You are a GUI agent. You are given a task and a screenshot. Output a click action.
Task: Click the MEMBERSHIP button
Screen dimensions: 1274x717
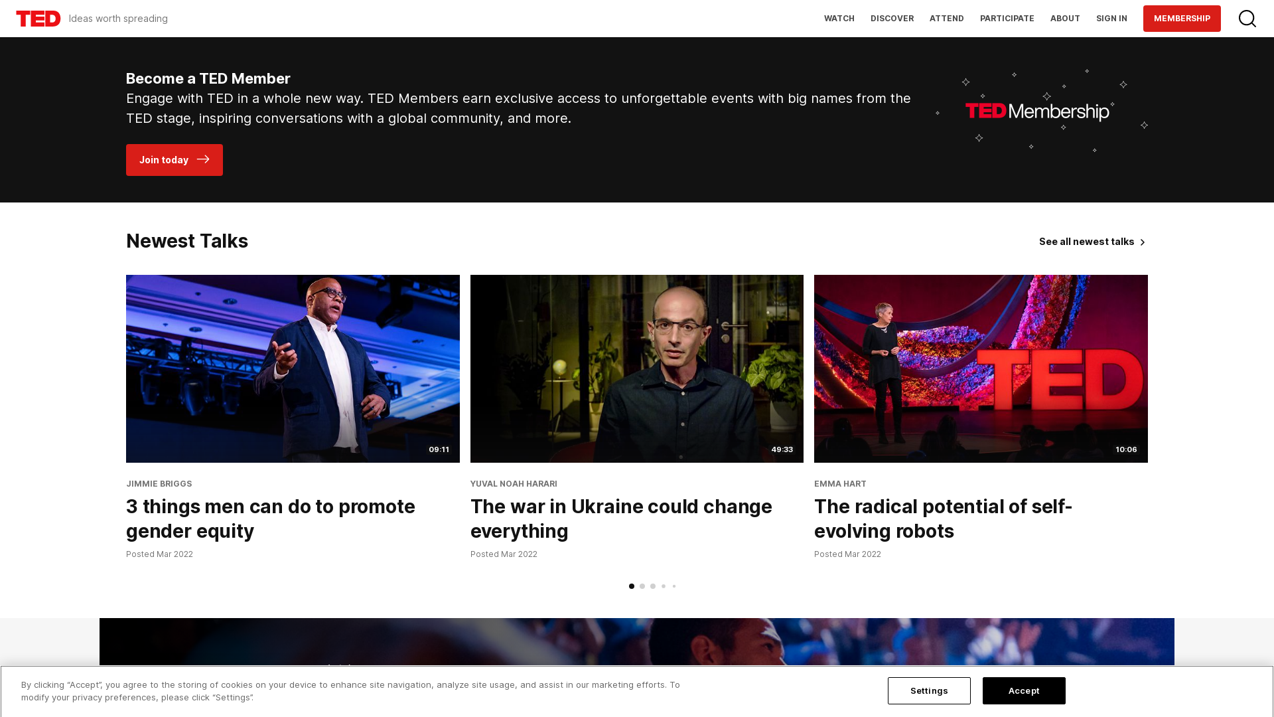click(1182, 19)
